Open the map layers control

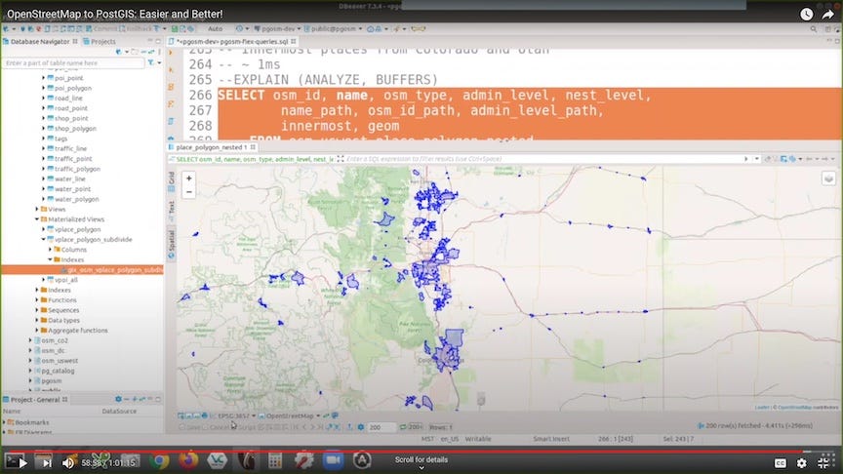pyautogui.click(x=828, y=178)
